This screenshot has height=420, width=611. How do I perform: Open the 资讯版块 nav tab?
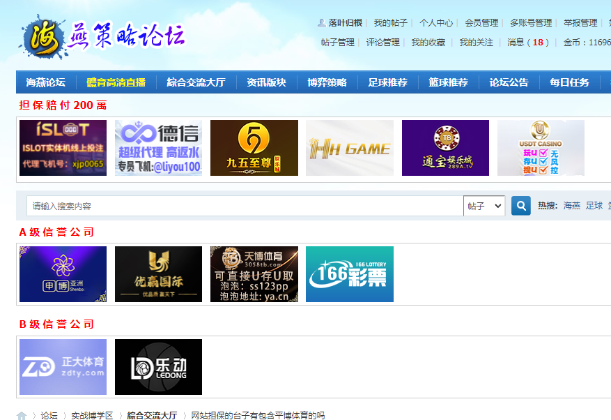(x=267, y=82)
